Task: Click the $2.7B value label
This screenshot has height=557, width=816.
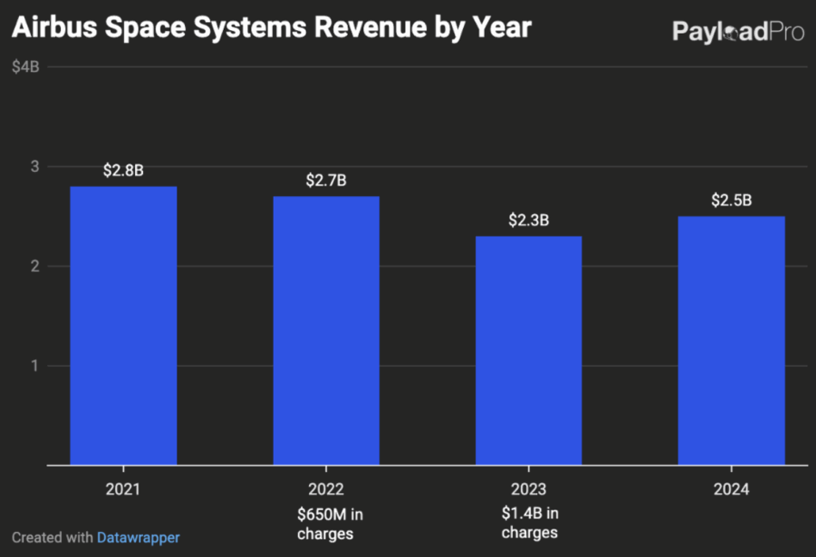Action: (326, 181)
